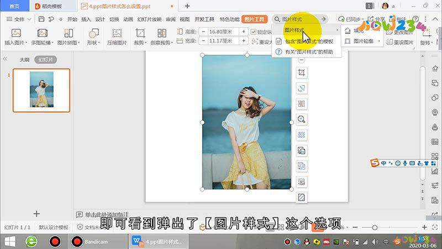Switch to the Home (首页) tab
442x249 pixels.
coord(14,6)
